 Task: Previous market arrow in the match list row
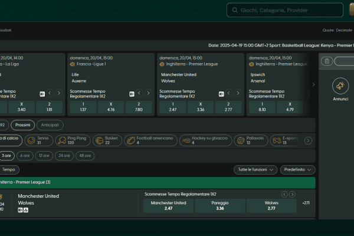284,195
